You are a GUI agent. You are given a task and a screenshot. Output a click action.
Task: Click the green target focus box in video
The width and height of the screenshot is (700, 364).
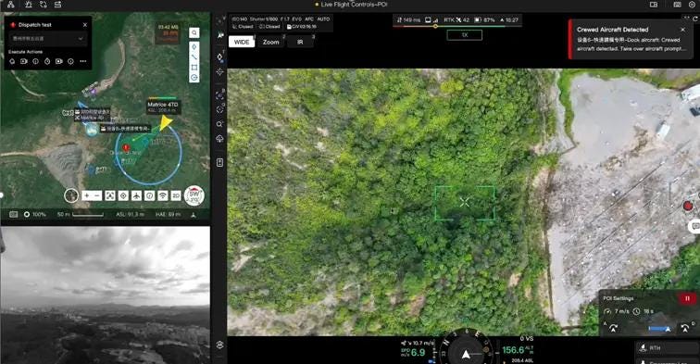(465, 203)
